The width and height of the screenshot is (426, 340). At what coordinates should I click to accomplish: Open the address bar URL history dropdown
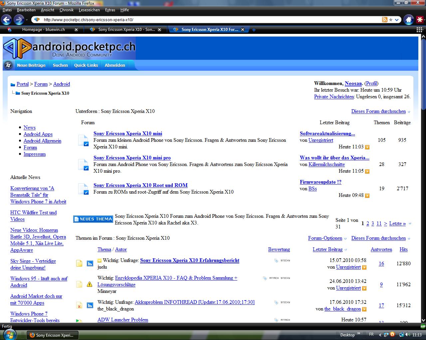397,20
